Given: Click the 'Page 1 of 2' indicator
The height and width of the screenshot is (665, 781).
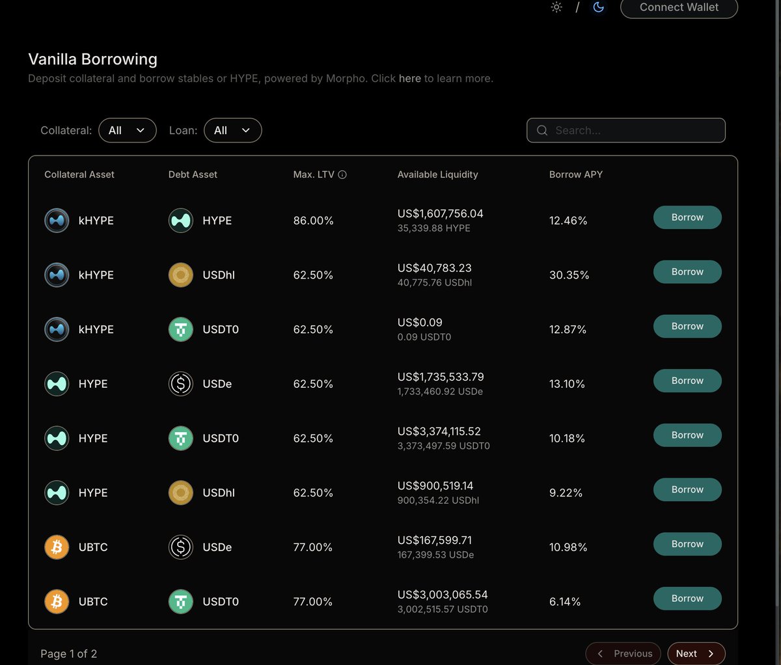Looking at the screenshot, I should pos(69,654).
